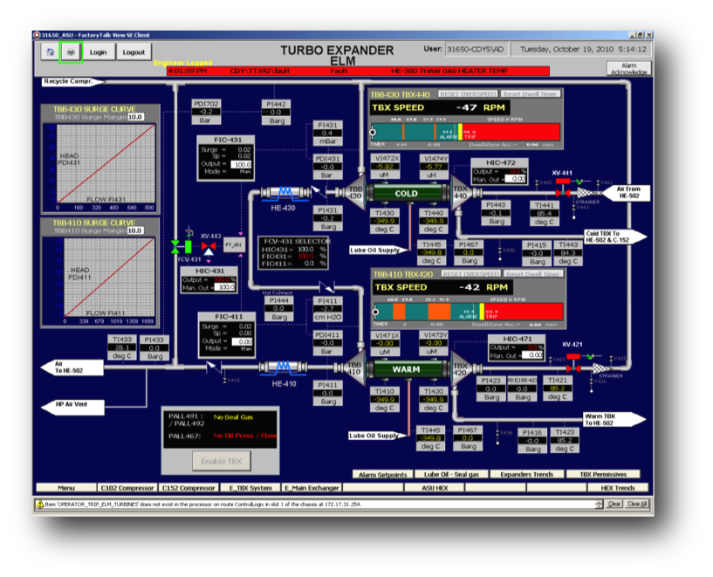
Task: Click Reset Overspeed for TBB410 TBX420
Action: click(471, 274)
